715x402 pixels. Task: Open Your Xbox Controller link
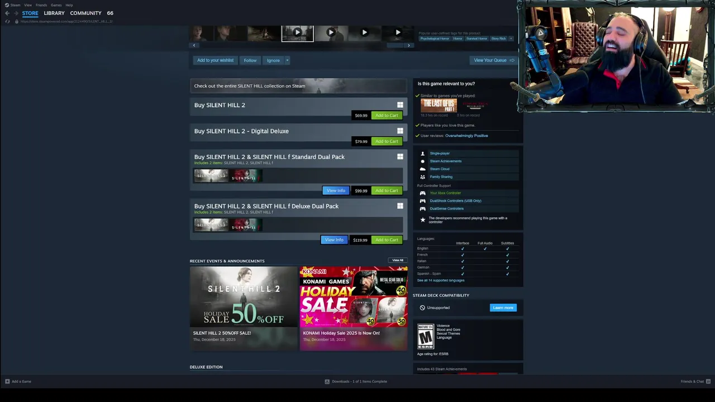445,193
